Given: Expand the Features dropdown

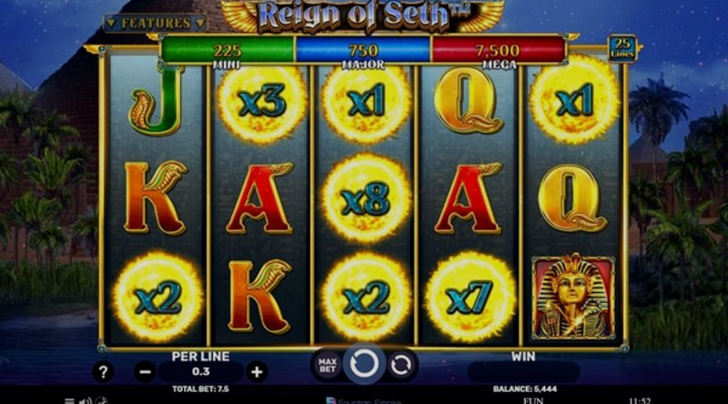Looking at the screenshot, I should click(x=155, y=23).
